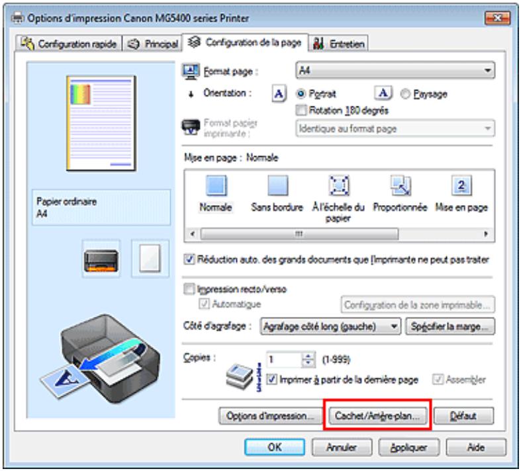The image size is (521, 471).
Task: Open Format papier imprimante dropdown
Action: tap(395, 128)
